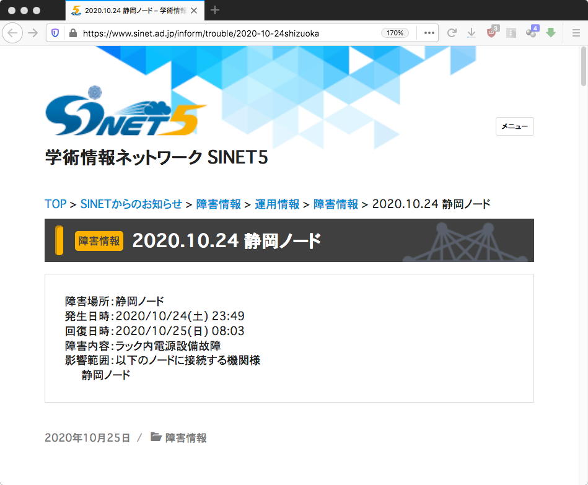Click the orange 障害情報 badge in header
Viewport: 588px width, 485px height.
pyautogui.click(x=99, y=240)
